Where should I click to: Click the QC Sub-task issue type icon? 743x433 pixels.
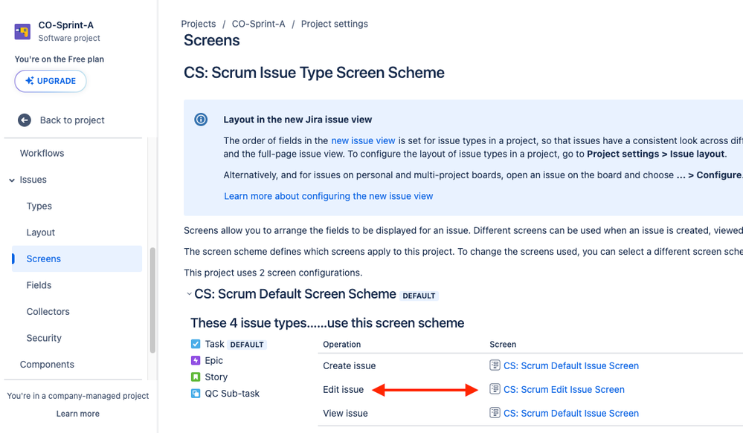(196, 393)
